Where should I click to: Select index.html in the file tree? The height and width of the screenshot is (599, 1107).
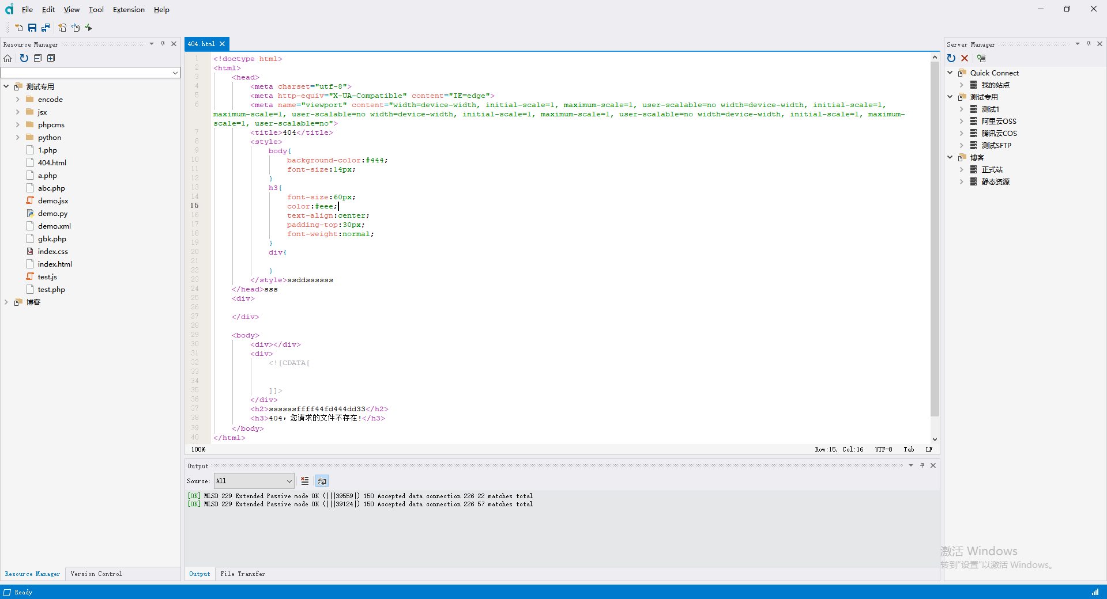[x=55, y=264]
